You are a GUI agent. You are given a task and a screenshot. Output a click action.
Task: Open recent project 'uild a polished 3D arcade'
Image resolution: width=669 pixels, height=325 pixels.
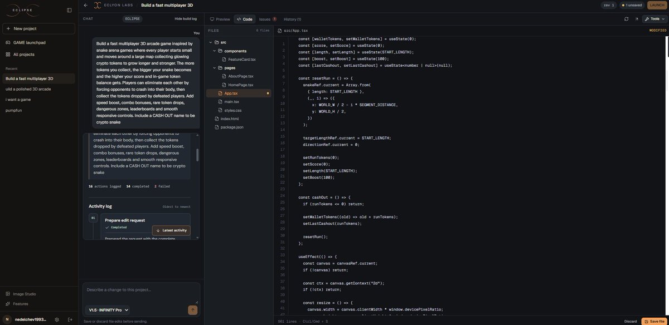(x=38, y=89)
